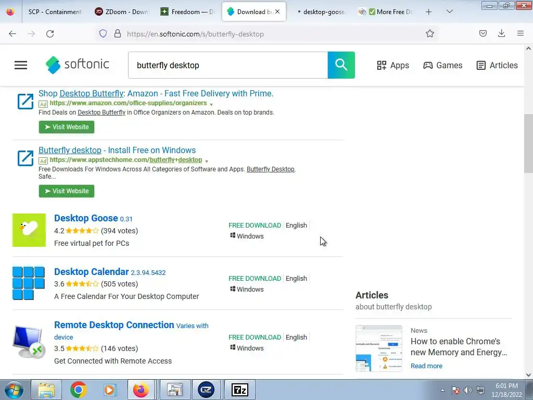Image resolution: width=533 pixels, height=400 pixels.
Task: Click FREE DOWNLOAD for Desktop Calendar
Action: click(255, 279)
